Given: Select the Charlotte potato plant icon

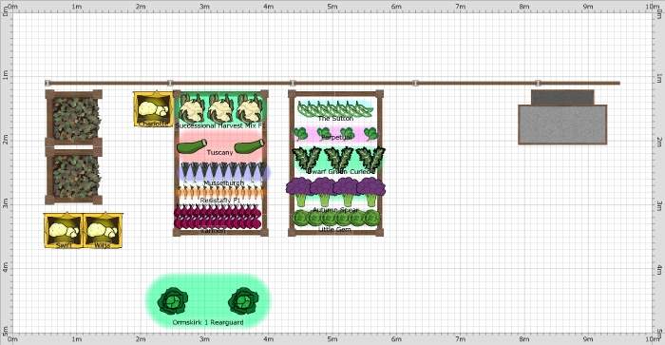Looking at the screenshot, I should [x=153, y=109].
